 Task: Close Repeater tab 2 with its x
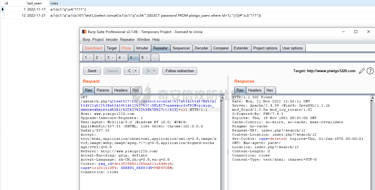(101, 58)
